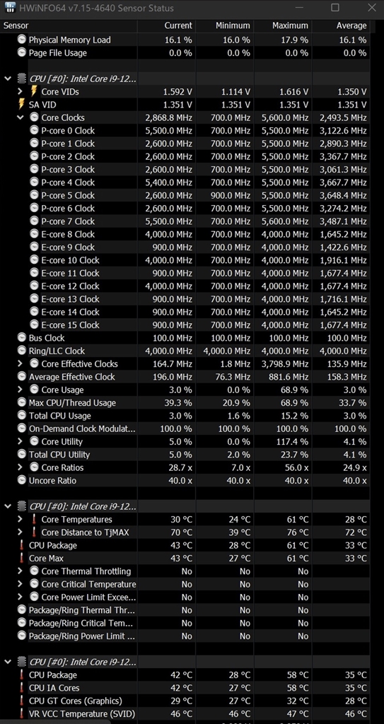Click the Sensor column header

tap(69, 26)
